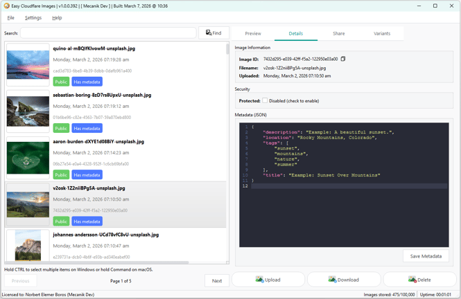The width and height of the screenshot is (461, 299).
Task: Click the Public badge on aaron-burden item
Action: pos(61,175)
